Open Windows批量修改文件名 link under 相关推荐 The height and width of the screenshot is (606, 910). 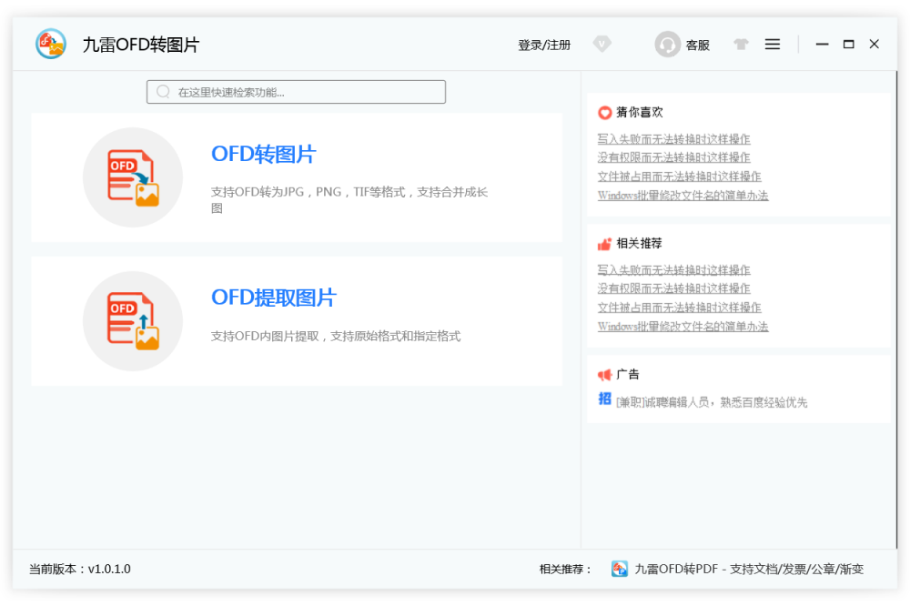point(682,327)
